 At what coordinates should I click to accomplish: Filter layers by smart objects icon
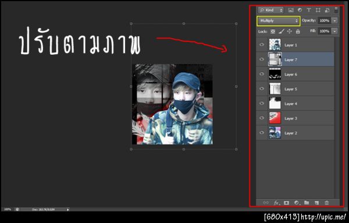pyautogui.click(x=327, y=10)
